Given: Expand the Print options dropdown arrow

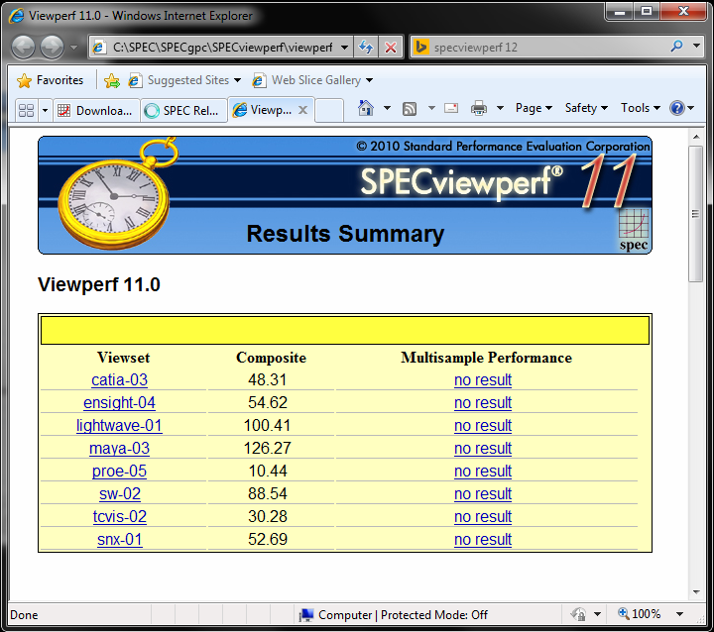Looking at the screenshot, I should click(x=500, y=108).
